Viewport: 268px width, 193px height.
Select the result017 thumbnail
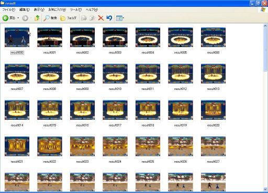[x=115, y=110]
